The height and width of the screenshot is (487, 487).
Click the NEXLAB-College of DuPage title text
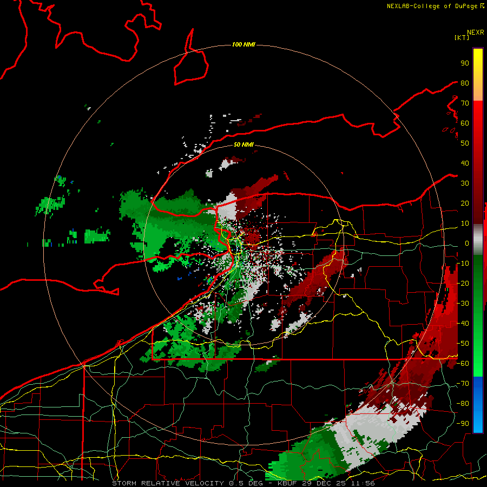(x=432, y=6)
